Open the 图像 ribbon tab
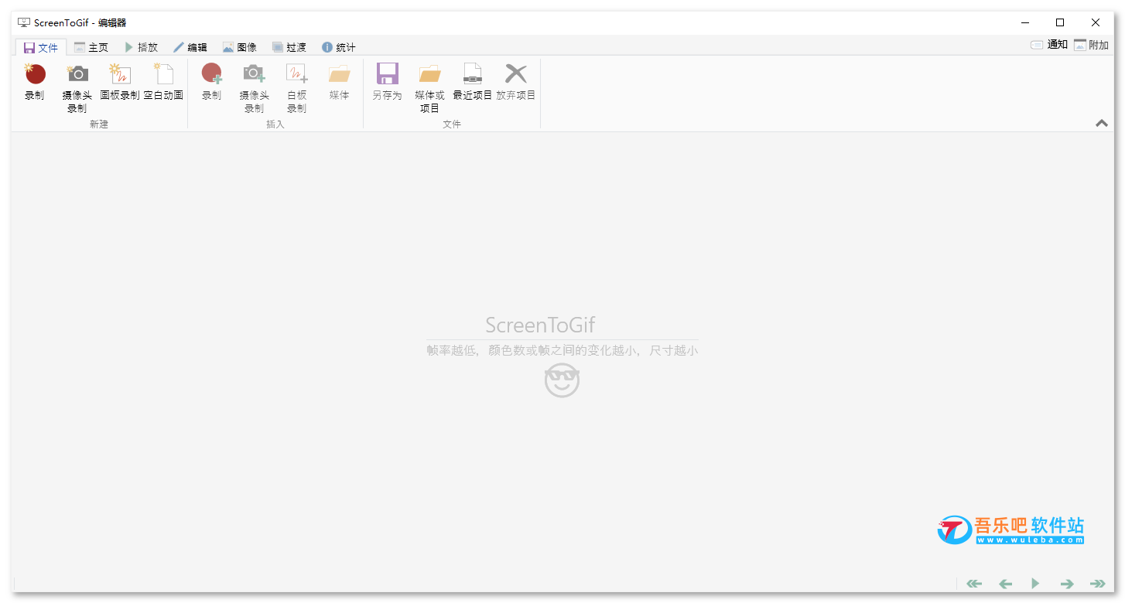1125x603 pixels. (240, 47)
